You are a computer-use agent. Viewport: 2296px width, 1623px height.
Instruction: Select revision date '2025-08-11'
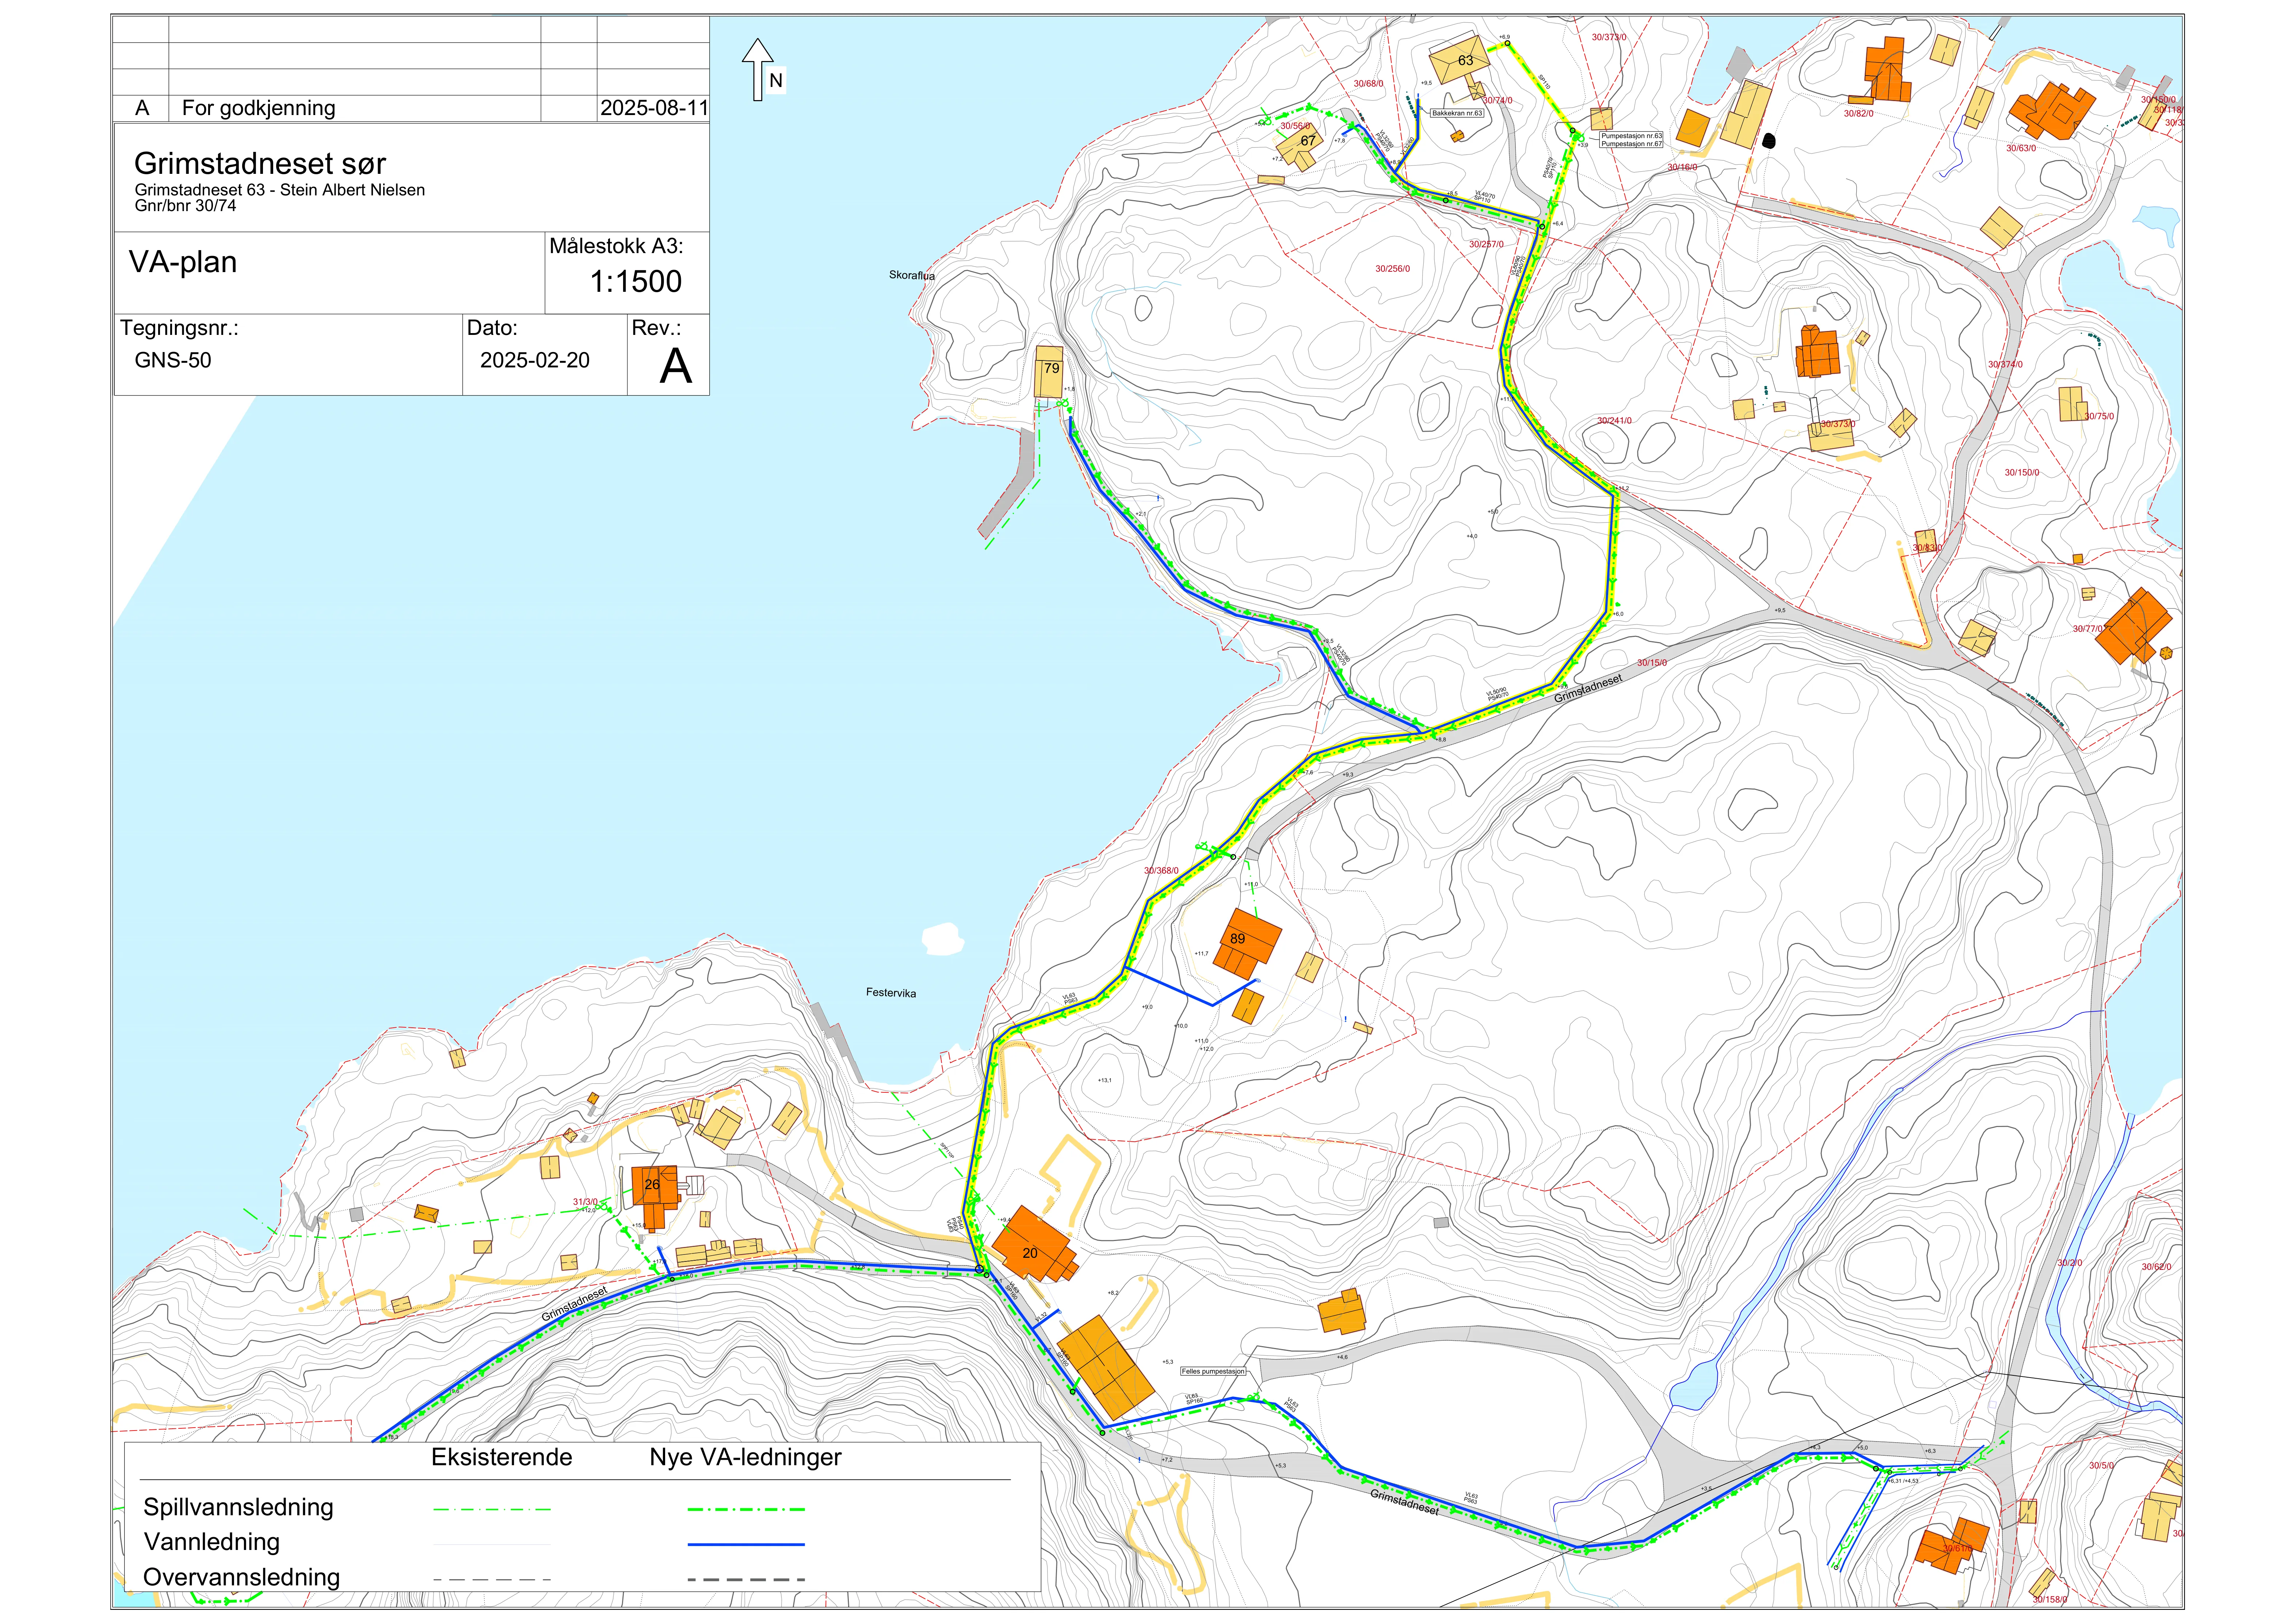[654, 108]
